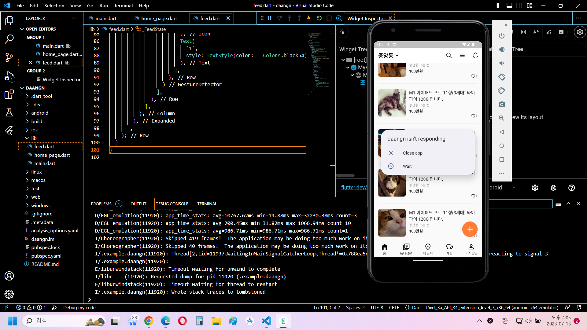
Task: Switch to the home_page.dart editor tab
Action: pyautogui.click(x=159, y=18)
